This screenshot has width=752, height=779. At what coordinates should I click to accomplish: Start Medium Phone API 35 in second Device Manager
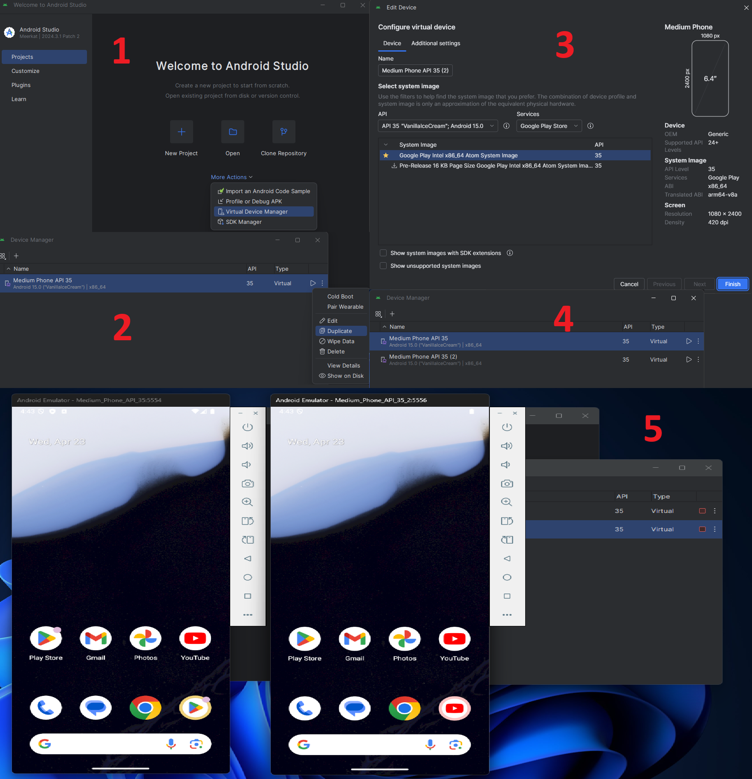pyautogui.click(x=688, y=341)
